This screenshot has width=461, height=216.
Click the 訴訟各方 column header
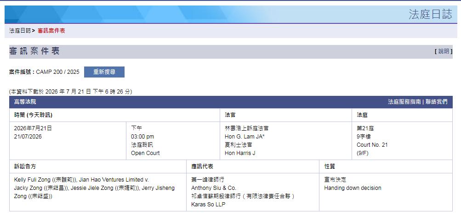point(25,166)
